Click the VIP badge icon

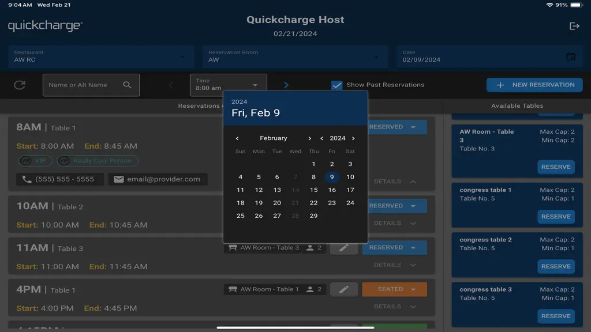tap(25, 161)
